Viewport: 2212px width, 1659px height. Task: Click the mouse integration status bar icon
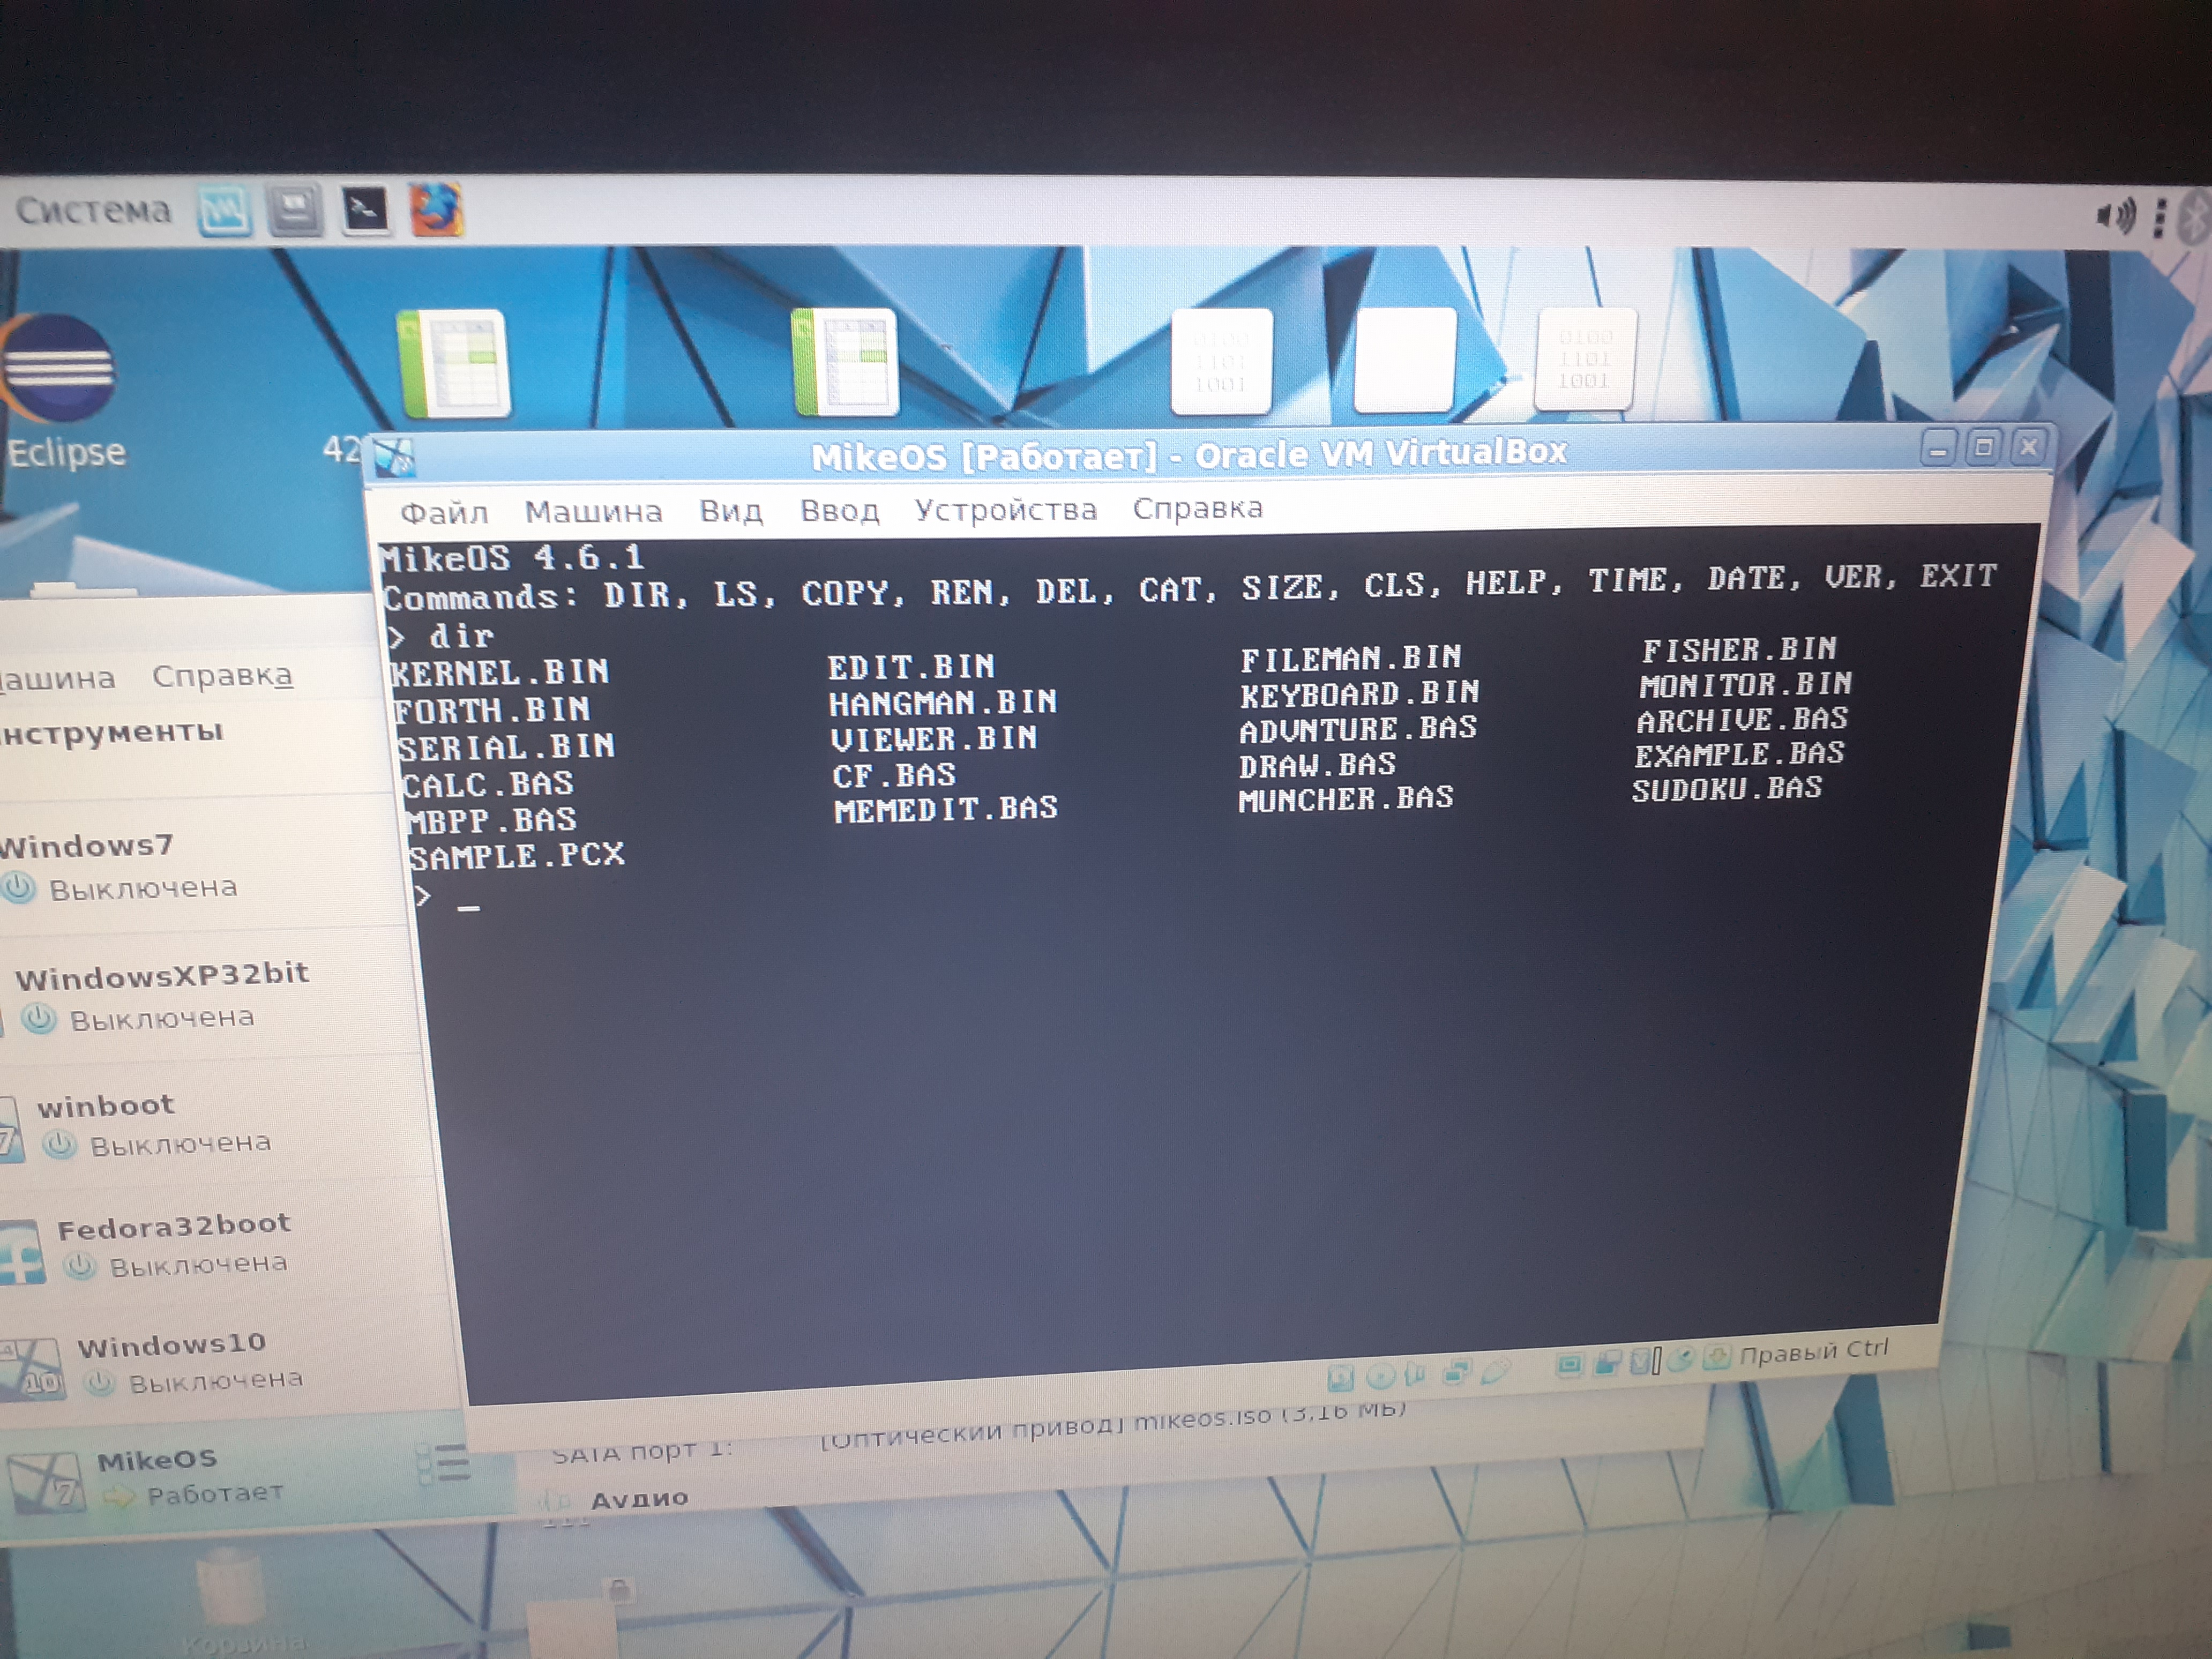point(1682,1359)
